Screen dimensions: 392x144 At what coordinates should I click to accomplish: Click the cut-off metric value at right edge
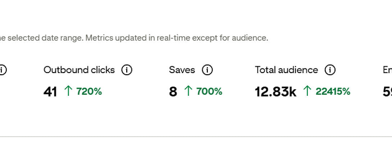coord(387,92)
